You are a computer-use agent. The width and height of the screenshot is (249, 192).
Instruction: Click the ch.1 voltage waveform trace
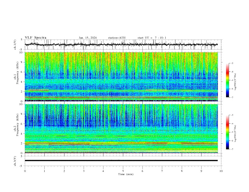pyautogui.click(x=121, y=45)
